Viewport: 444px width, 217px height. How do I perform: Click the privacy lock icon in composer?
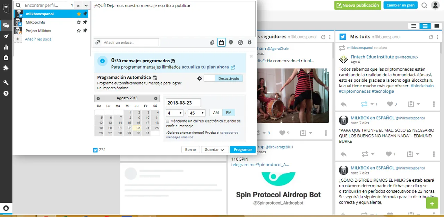pos(249,43)
